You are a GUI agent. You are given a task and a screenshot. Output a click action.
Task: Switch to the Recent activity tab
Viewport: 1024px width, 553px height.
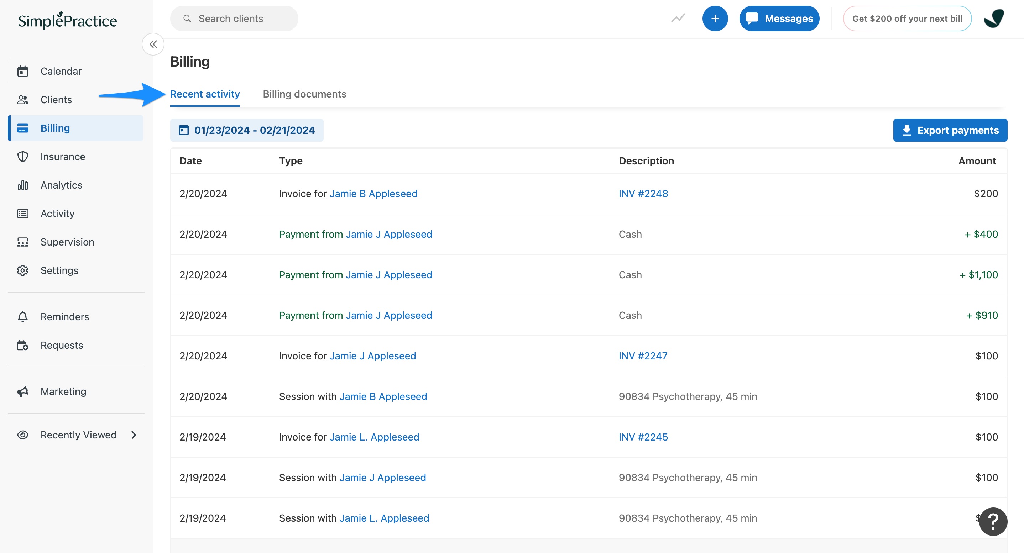click(205, 94)
